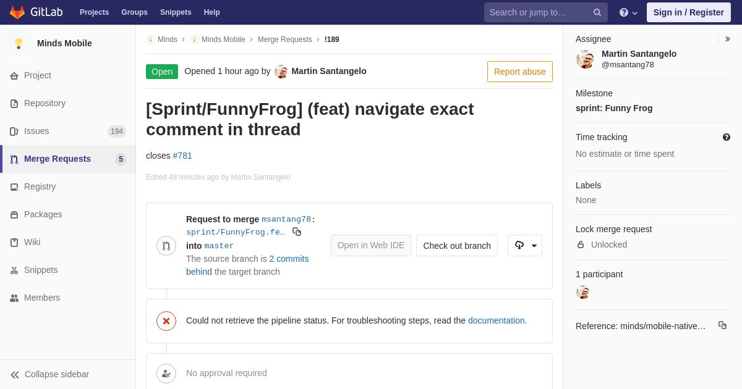
Task: Select the Project label in the sidebar
Action: pos(38,75)
